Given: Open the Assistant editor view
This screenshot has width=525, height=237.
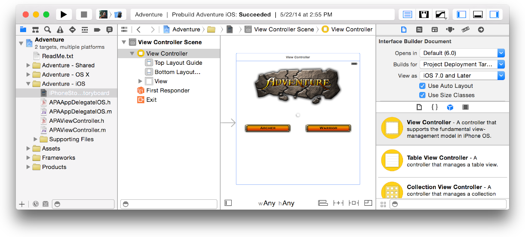Looking at the screenshot, I should pyautogui.click(x=424, y=15).
